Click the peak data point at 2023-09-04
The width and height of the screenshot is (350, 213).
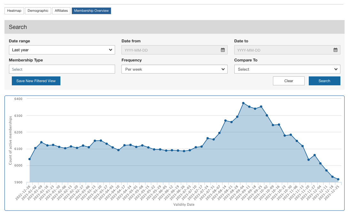(243, 103)
